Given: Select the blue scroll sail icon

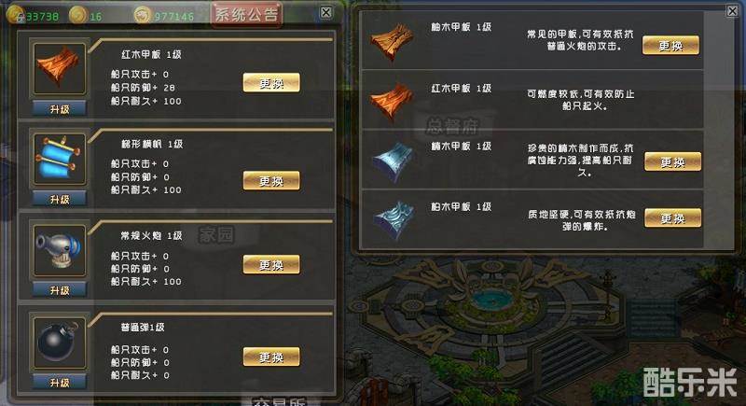Looking at the screenshot, I should [60, 159].
